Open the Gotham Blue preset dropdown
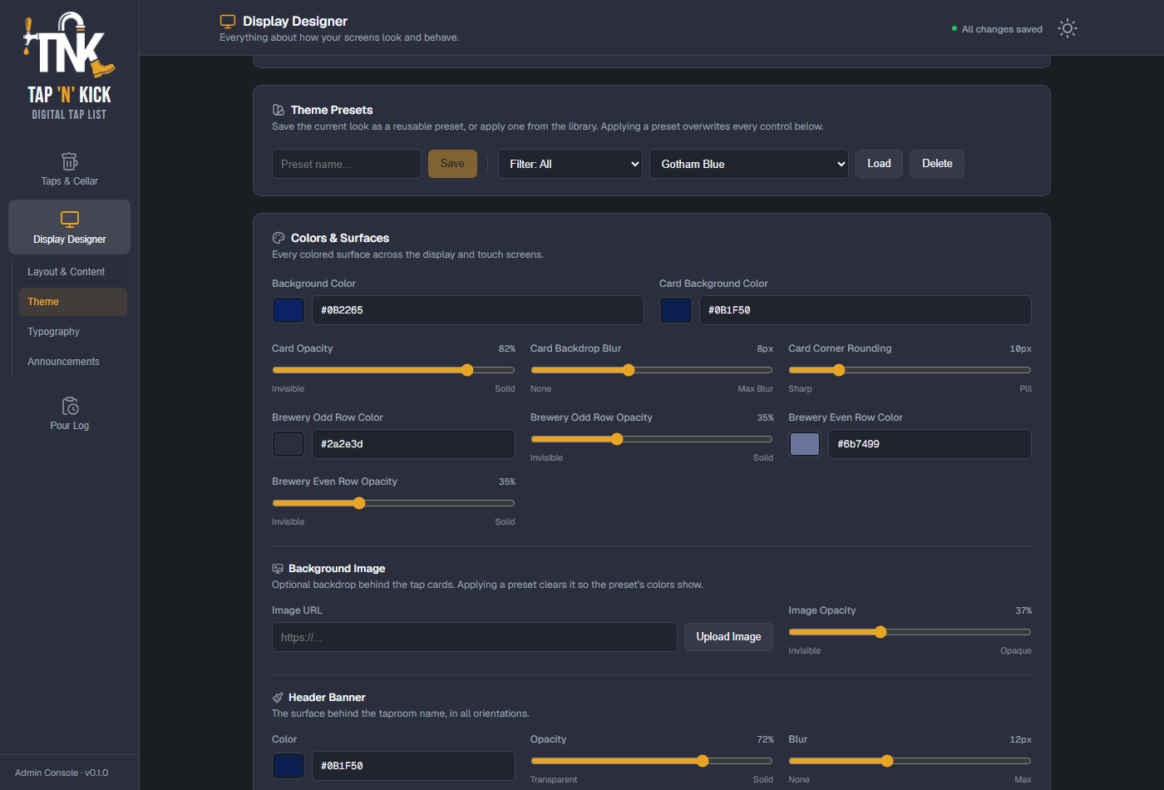 (749, 164)
